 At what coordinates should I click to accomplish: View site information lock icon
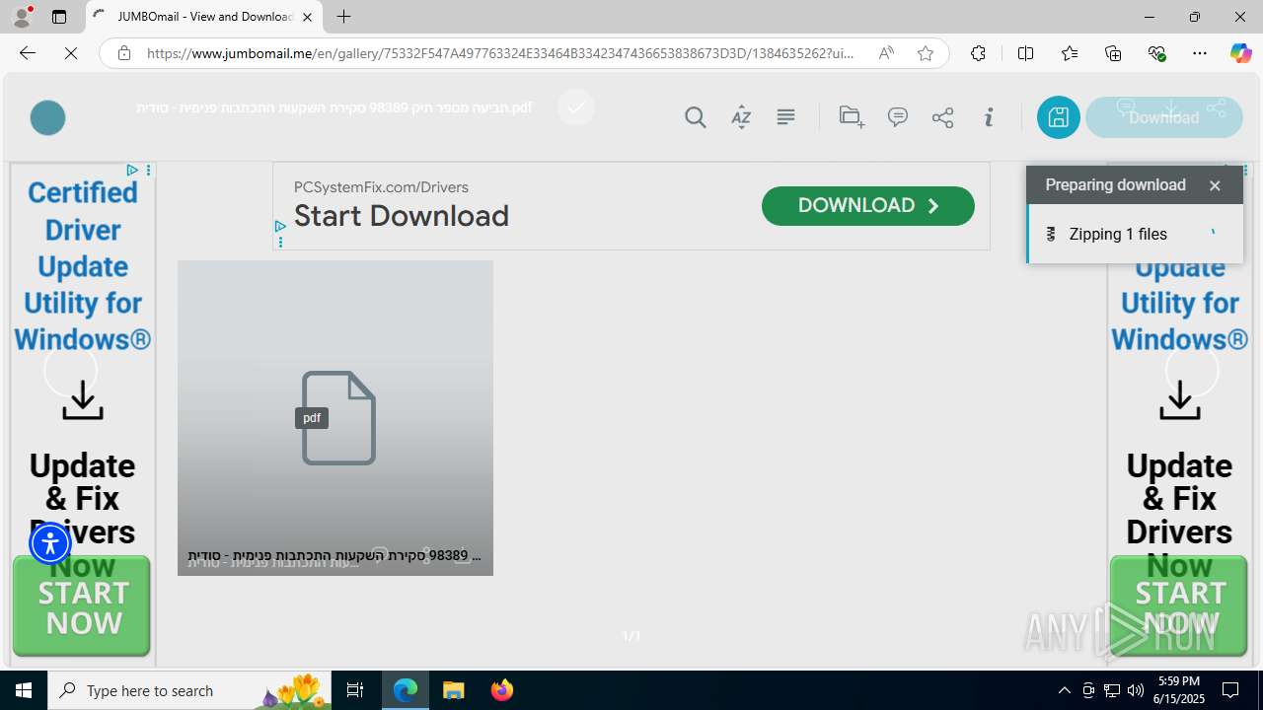pyautogui.click(x=123, y=53)
